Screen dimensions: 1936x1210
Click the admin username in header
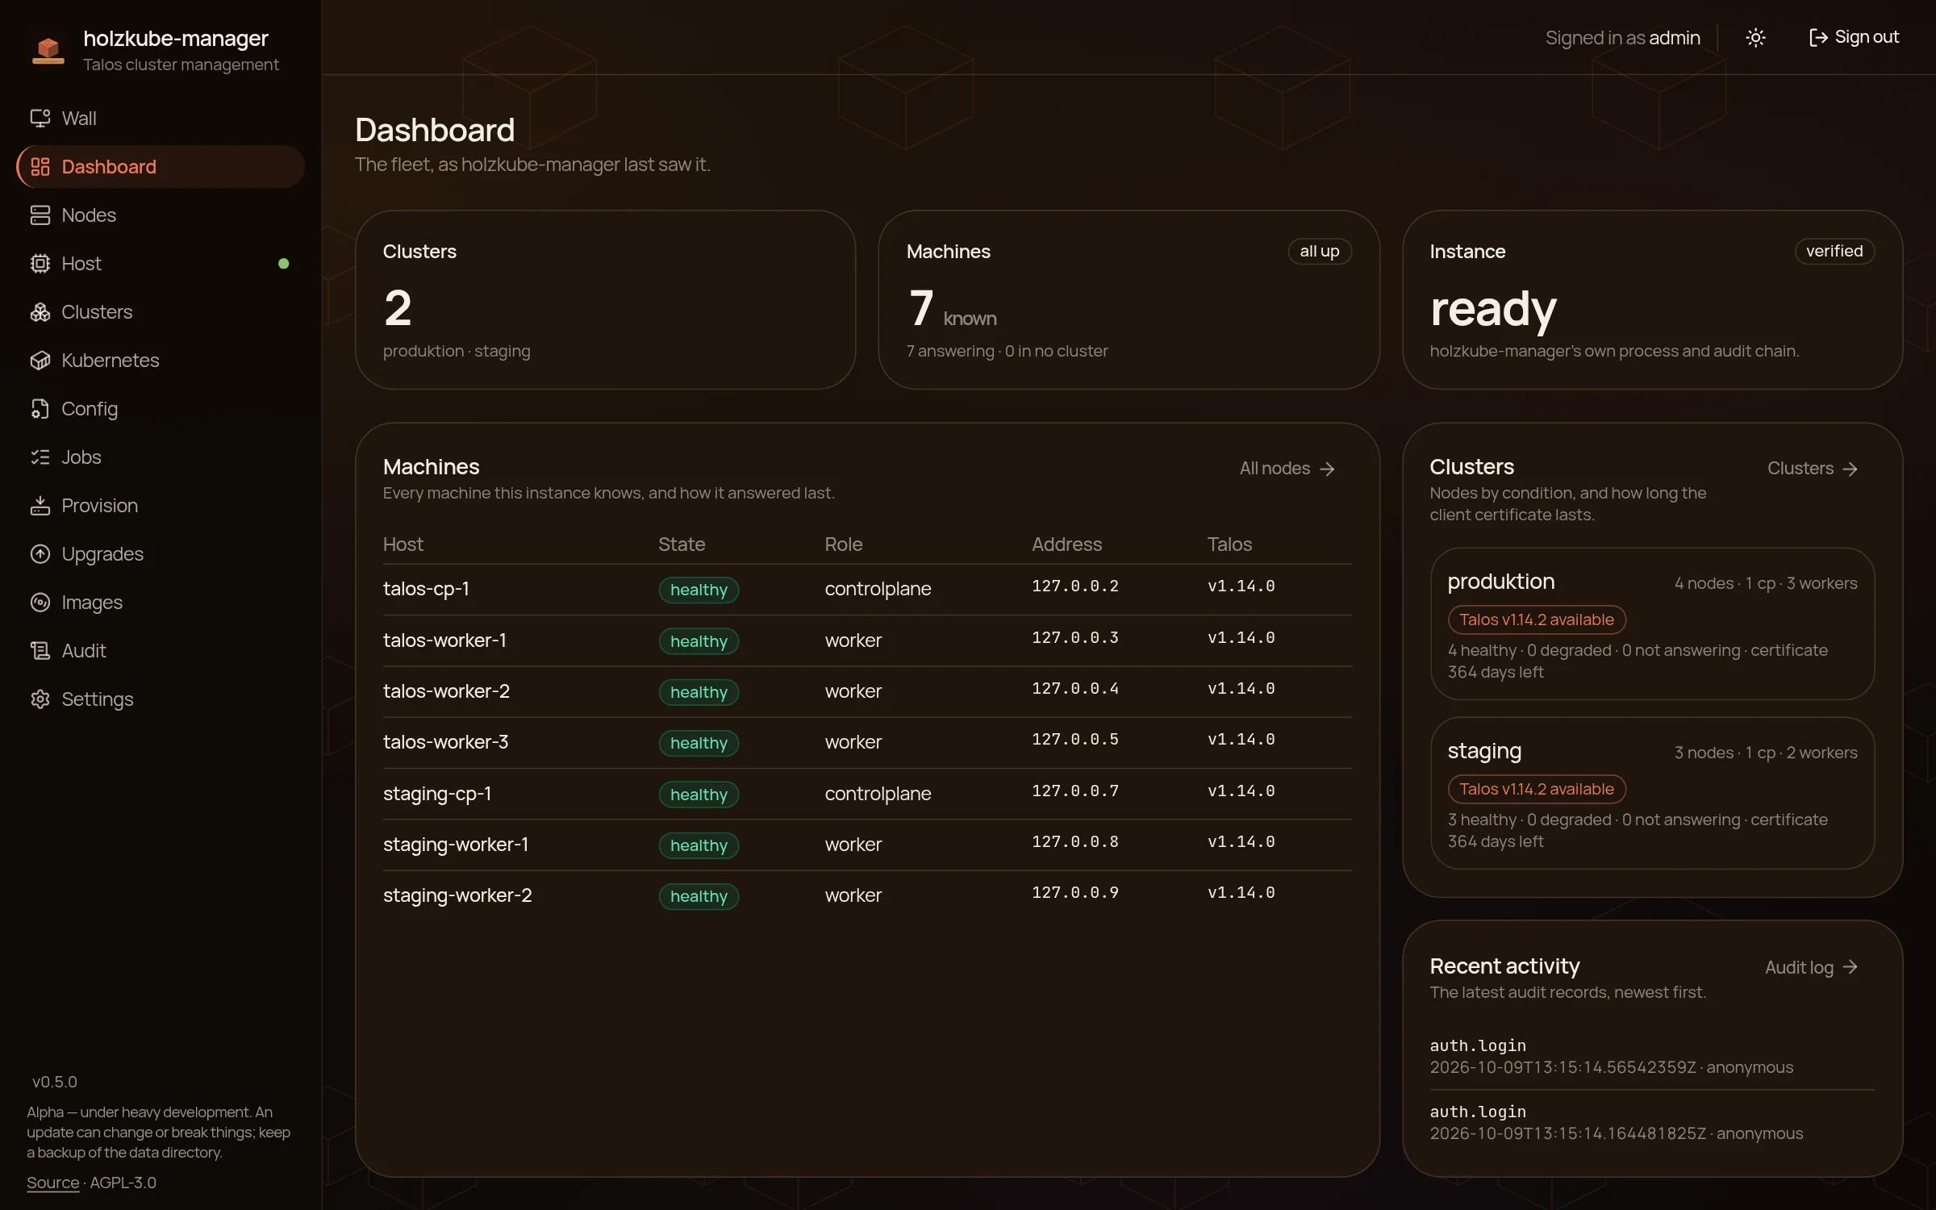click(x=1675, y=38)
